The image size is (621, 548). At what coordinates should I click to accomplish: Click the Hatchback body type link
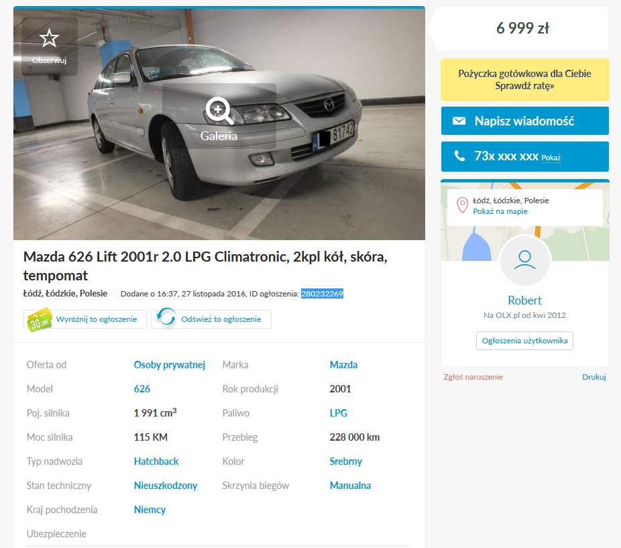click(x=156, y=461)
